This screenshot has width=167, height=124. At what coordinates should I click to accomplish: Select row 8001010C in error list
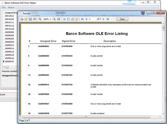(10, 19)
